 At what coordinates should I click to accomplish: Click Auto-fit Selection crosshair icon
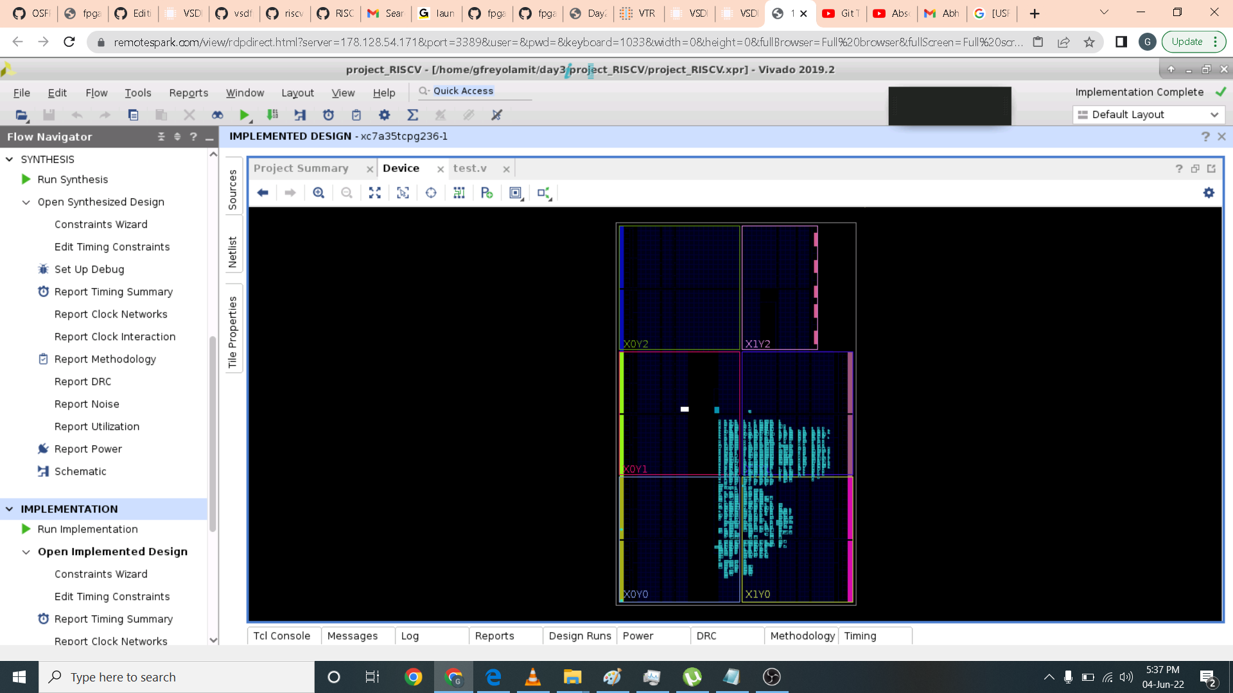431,193
